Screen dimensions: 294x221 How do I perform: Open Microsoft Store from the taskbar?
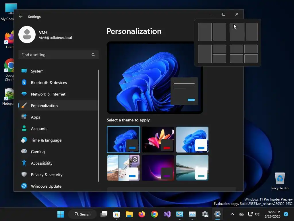click(x=117, y=214)
